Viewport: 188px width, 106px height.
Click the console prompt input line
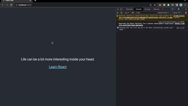pyautogui.click(x=152, y=32)
